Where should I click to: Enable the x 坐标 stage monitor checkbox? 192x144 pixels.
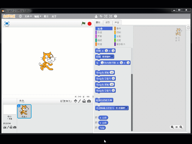pos(96,118)
